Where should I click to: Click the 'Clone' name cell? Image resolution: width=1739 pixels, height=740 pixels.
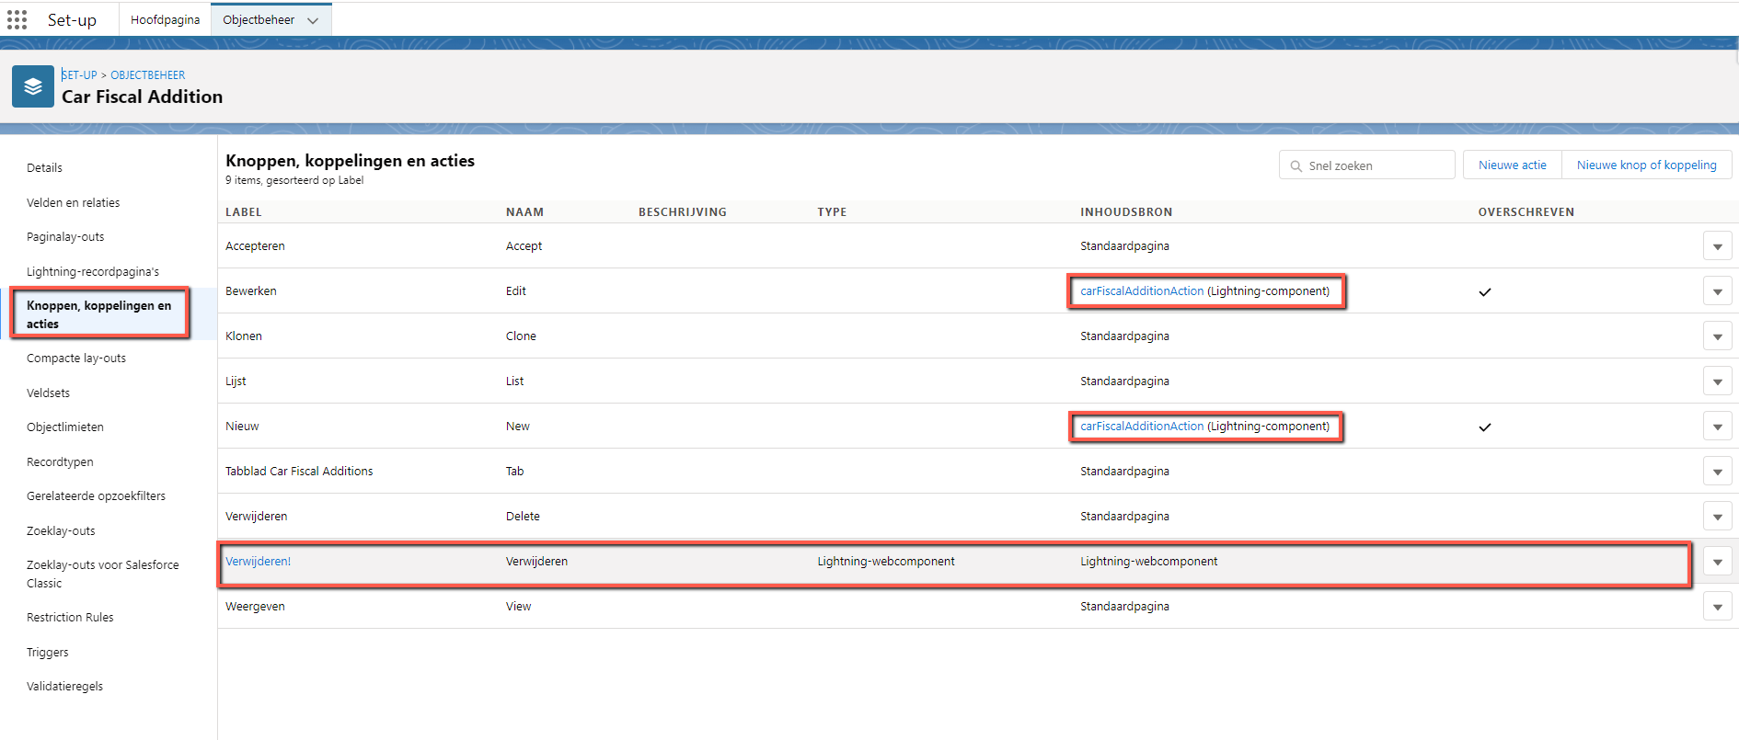[521, 336]
